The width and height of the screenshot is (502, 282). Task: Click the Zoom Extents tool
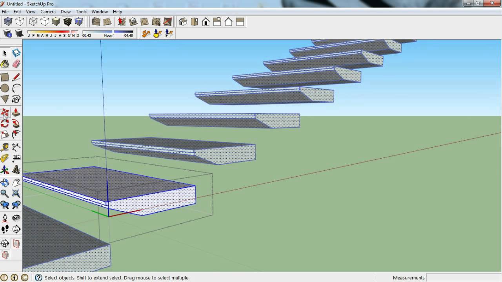click(x=16, y=193)
